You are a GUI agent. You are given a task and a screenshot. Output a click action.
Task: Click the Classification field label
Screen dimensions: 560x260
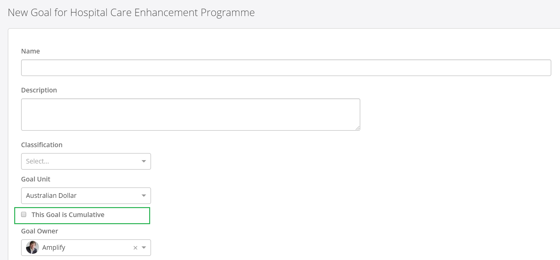(x=42, y=145)
